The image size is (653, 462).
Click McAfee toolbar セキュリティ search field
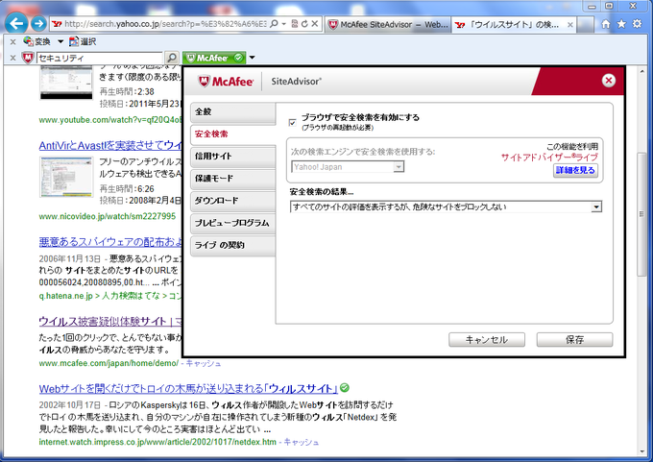[99, 58]
